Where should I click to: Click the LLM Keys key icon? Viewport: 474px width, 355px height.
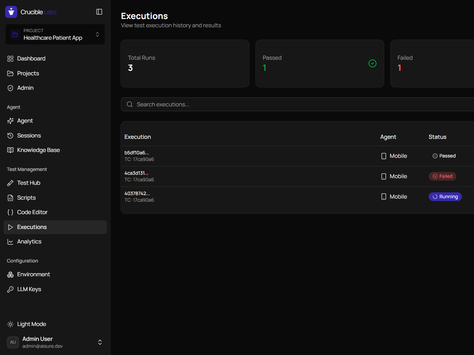pyautogui.click(x=10, y=289)
